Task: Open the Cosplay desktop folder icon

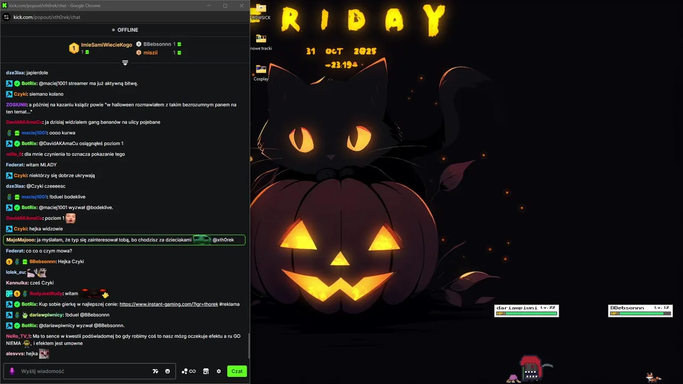Action: click(261, 72)
